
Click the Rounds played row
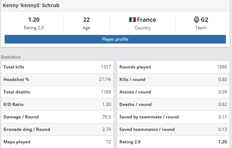[x=173, y=67]
